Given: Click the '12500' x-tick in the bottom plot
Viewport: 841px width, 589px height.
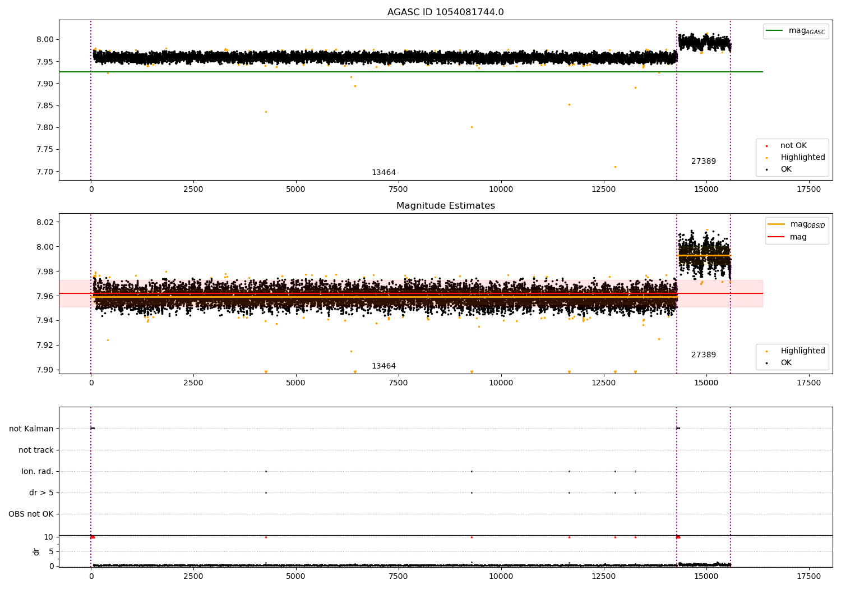Looking at the screenshot, I should [x=603, y=576].
